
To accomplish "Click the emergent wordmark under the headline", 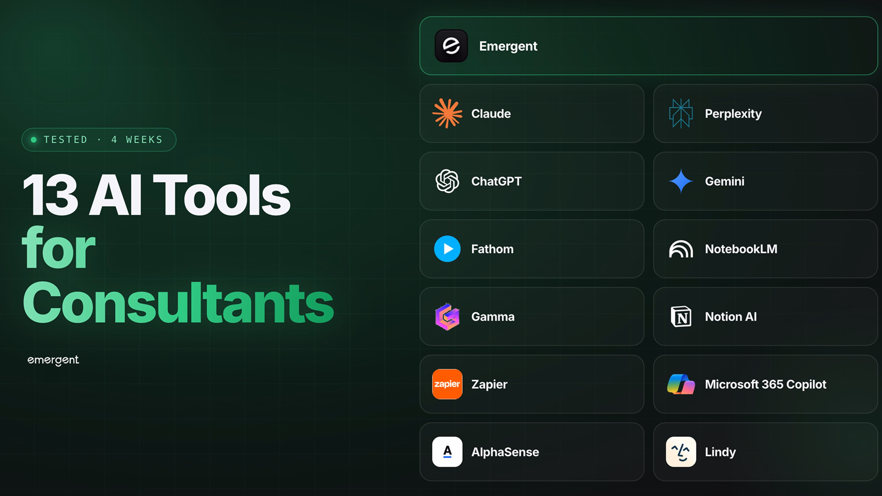I will pyautogui.click(x=53, y=361).
